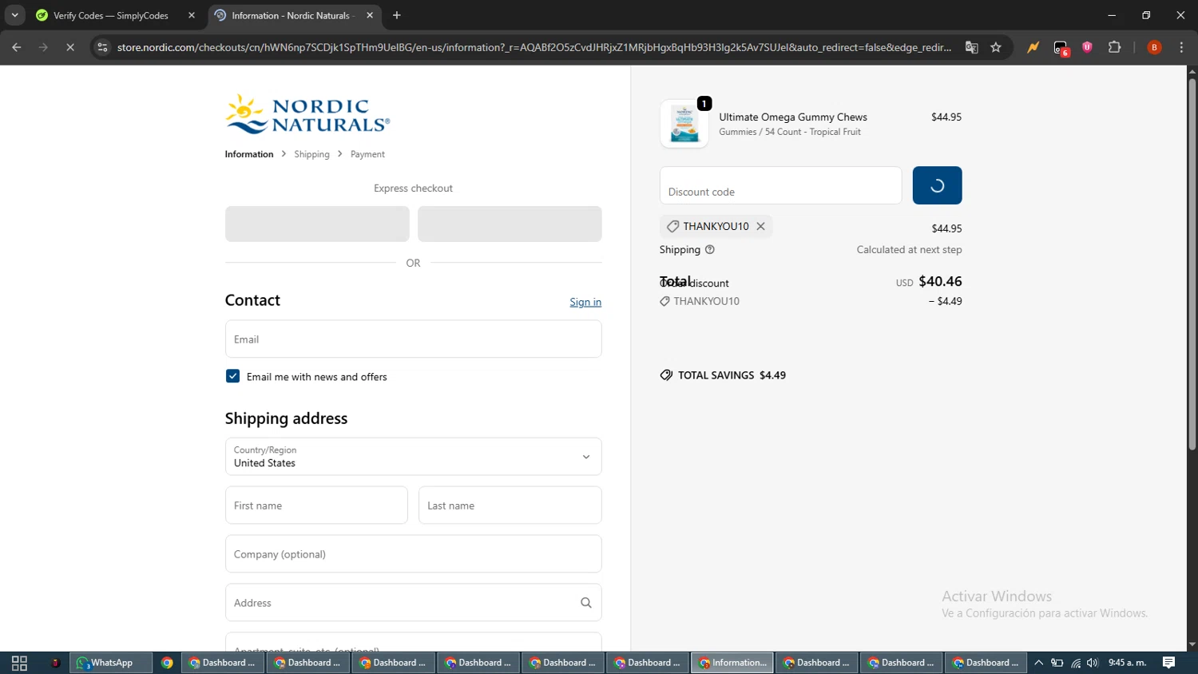Viewport: 1198px width, 674px height.
Task: Open the pink shield U extension
Action: (x=1087, y=47)
